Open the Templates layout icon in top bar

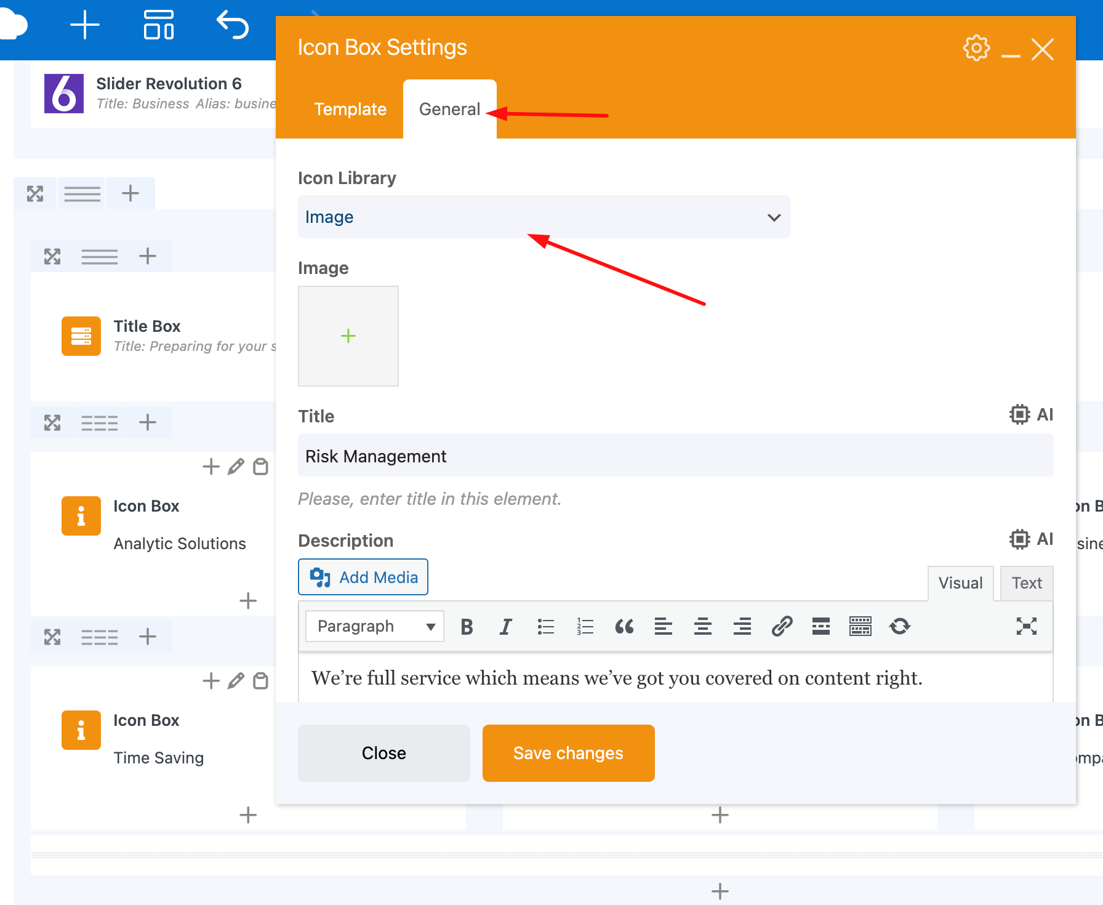[159, 25]
